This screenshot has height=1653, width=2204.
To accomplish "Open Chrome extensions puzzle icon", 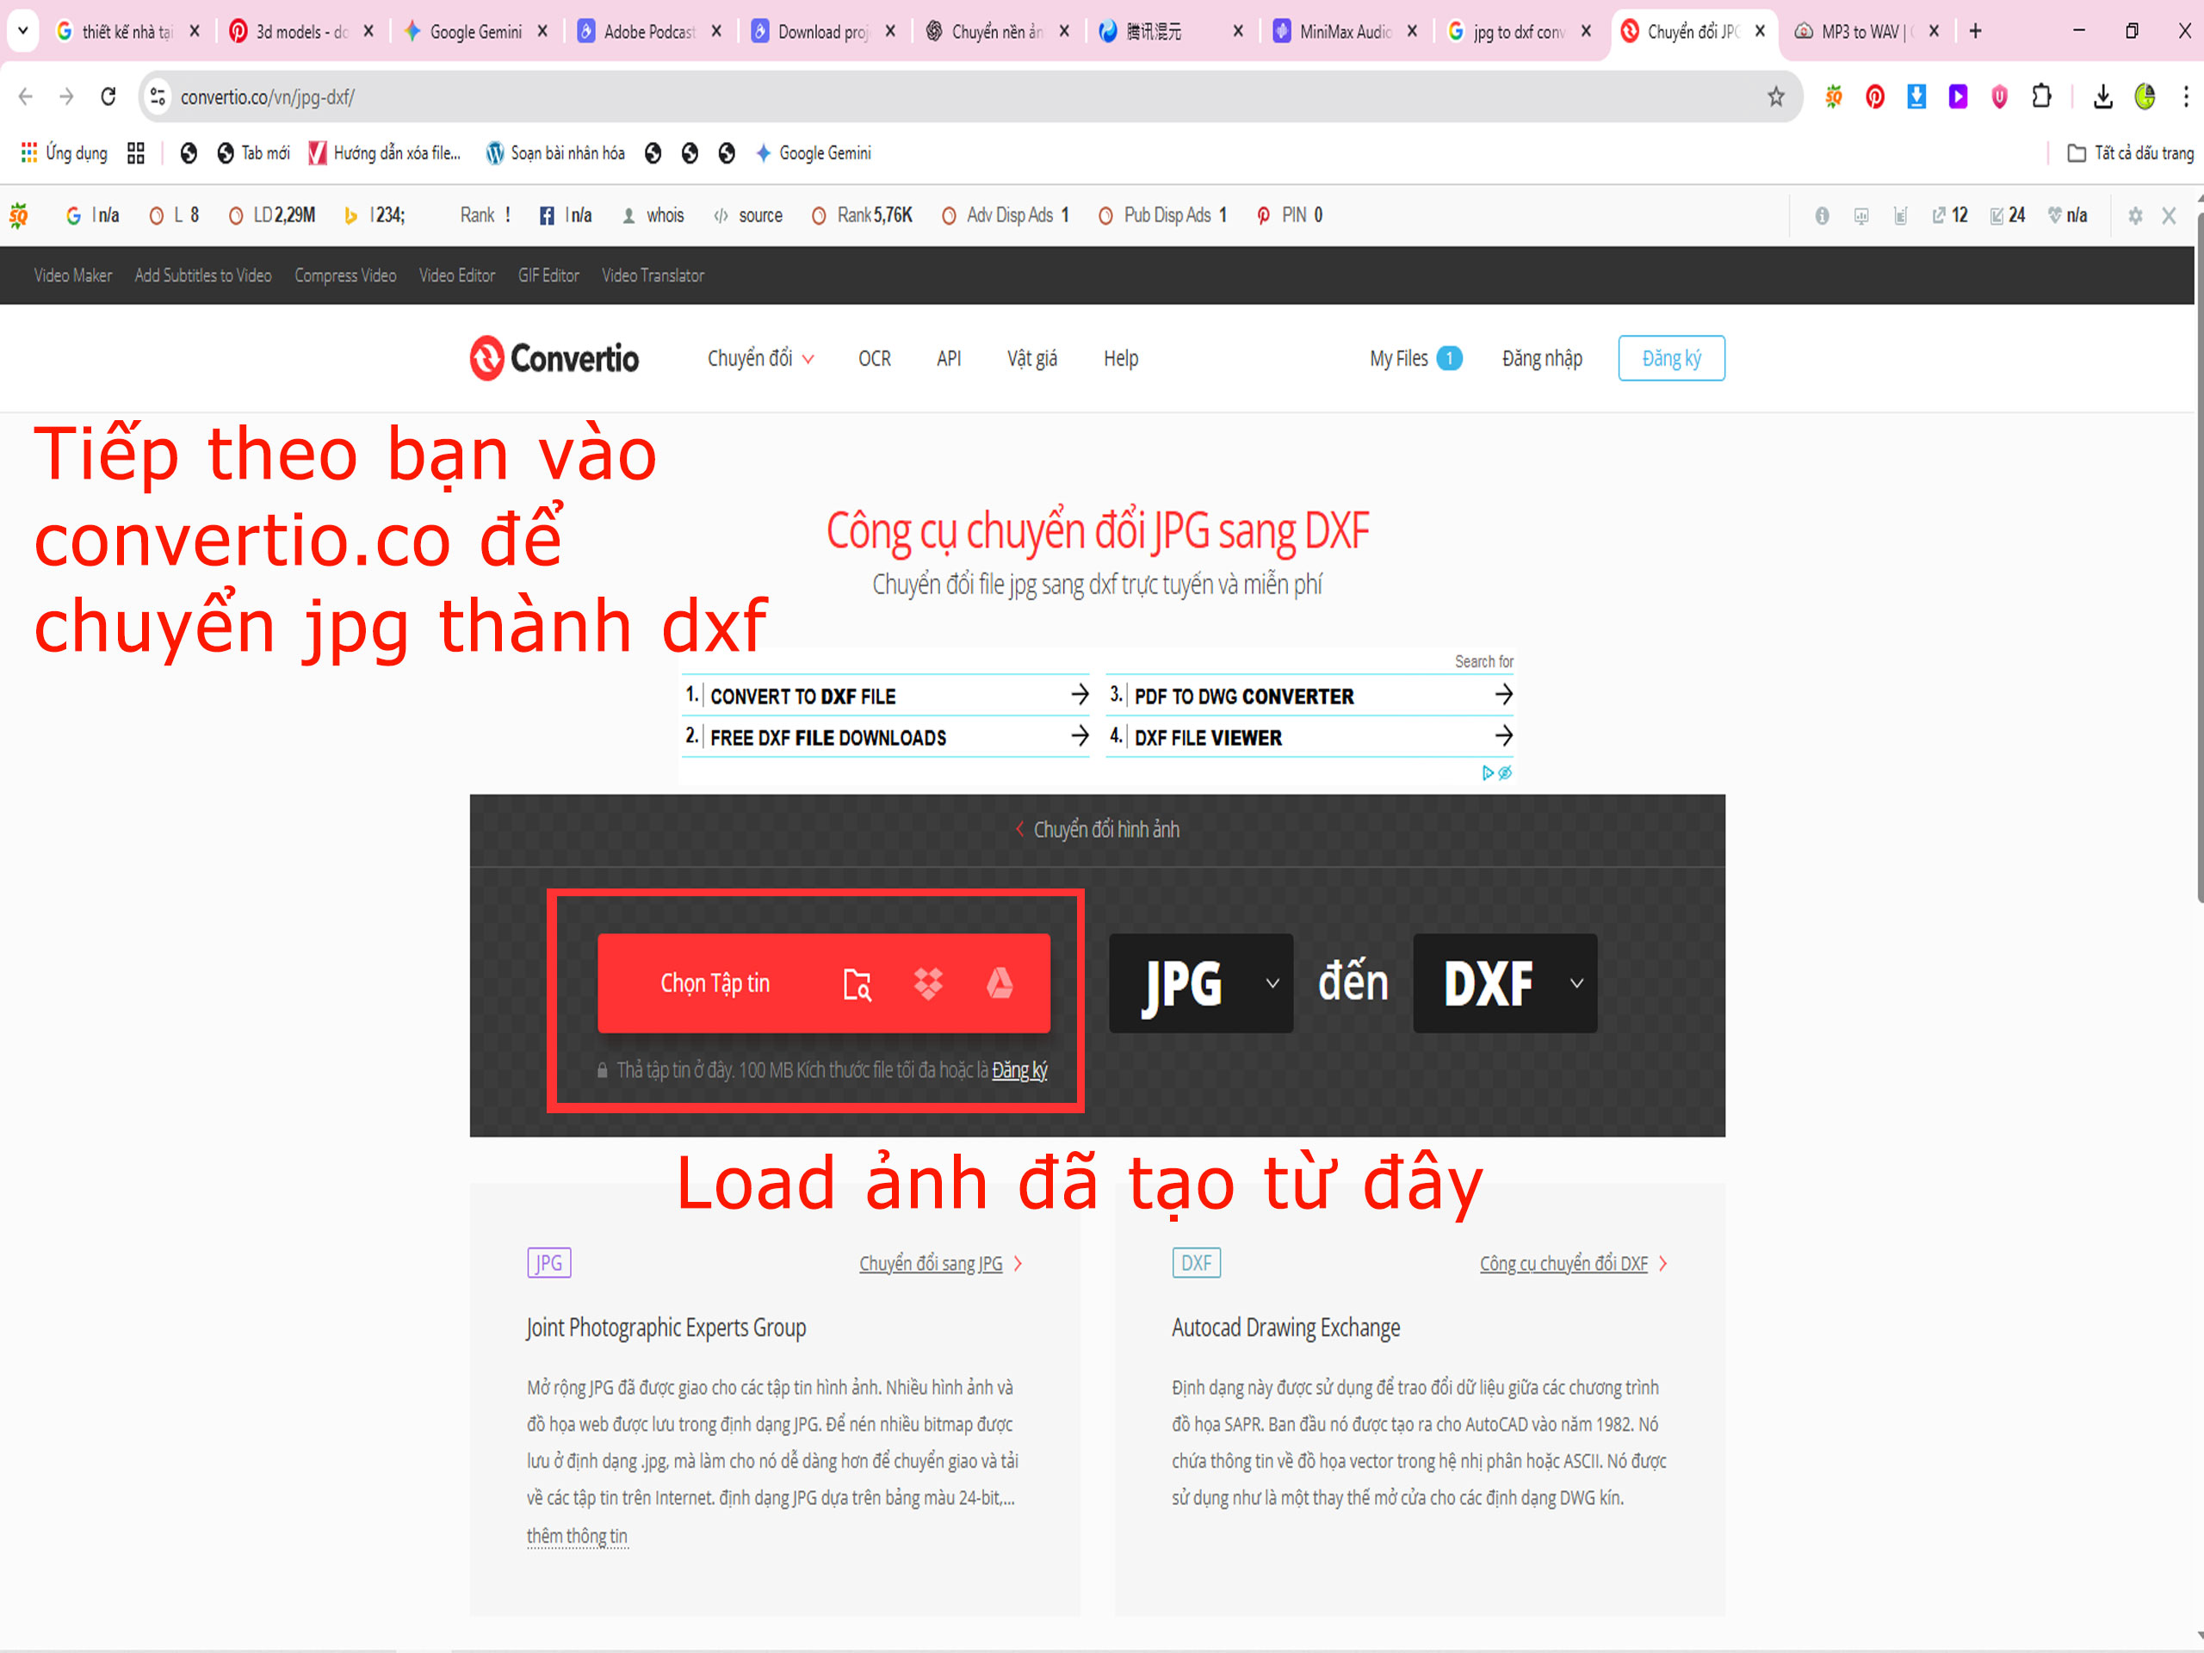I will 2041,96.
